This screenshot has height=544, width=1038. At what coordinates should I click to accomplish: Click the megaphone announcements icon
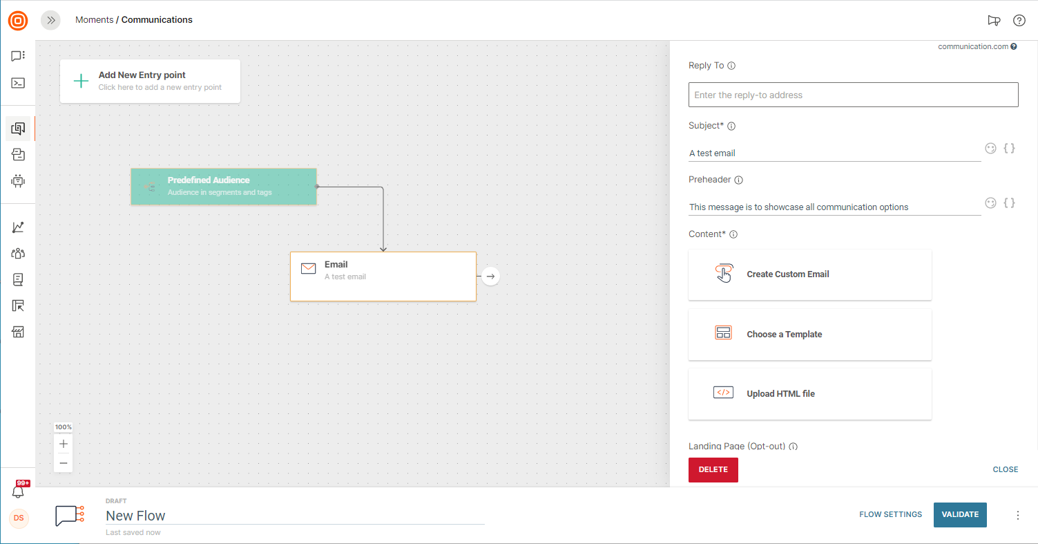point(994,21)
